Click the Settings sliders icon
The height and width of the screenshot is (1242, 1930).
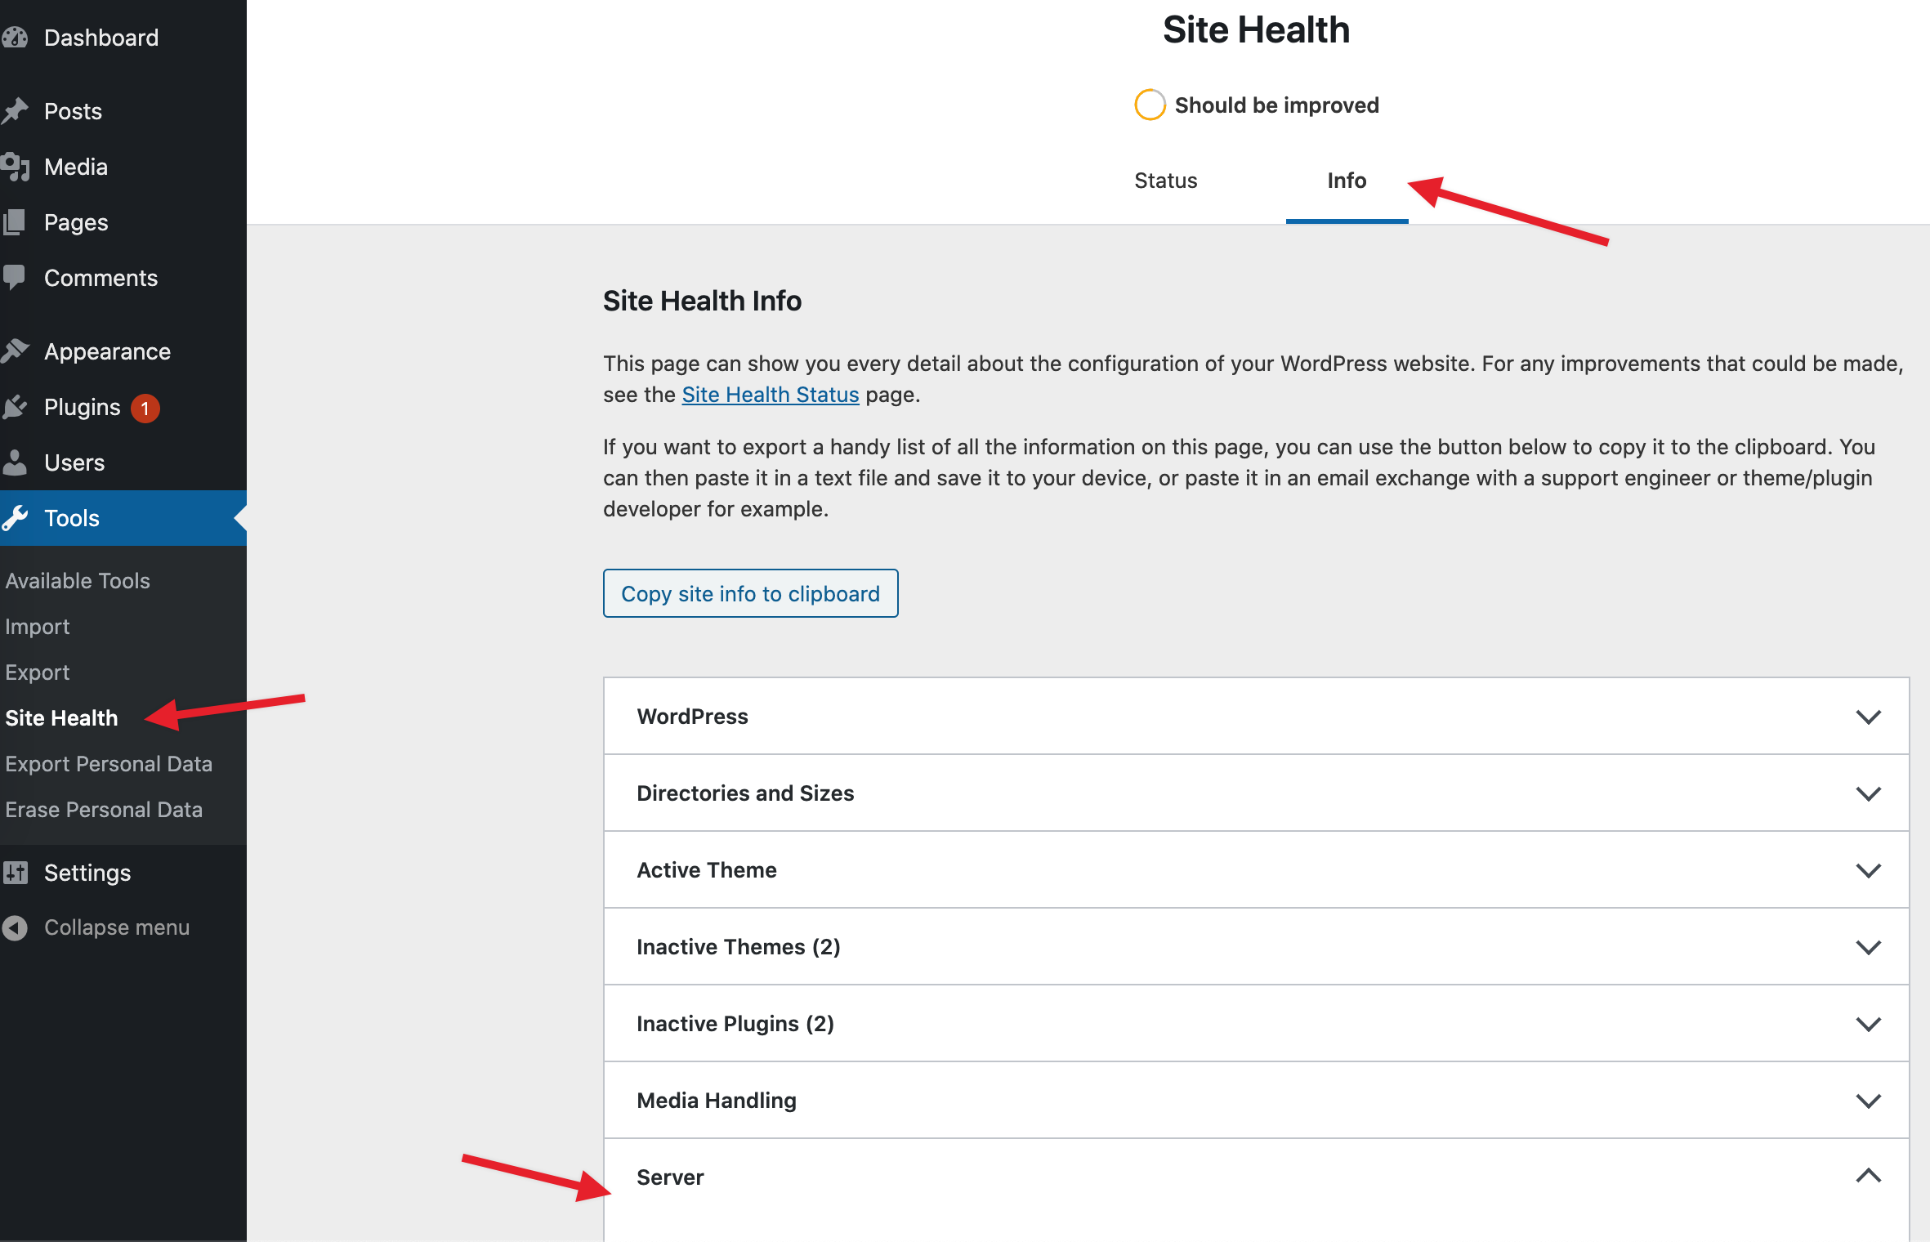pyautogui.click(x=15, y=873)
